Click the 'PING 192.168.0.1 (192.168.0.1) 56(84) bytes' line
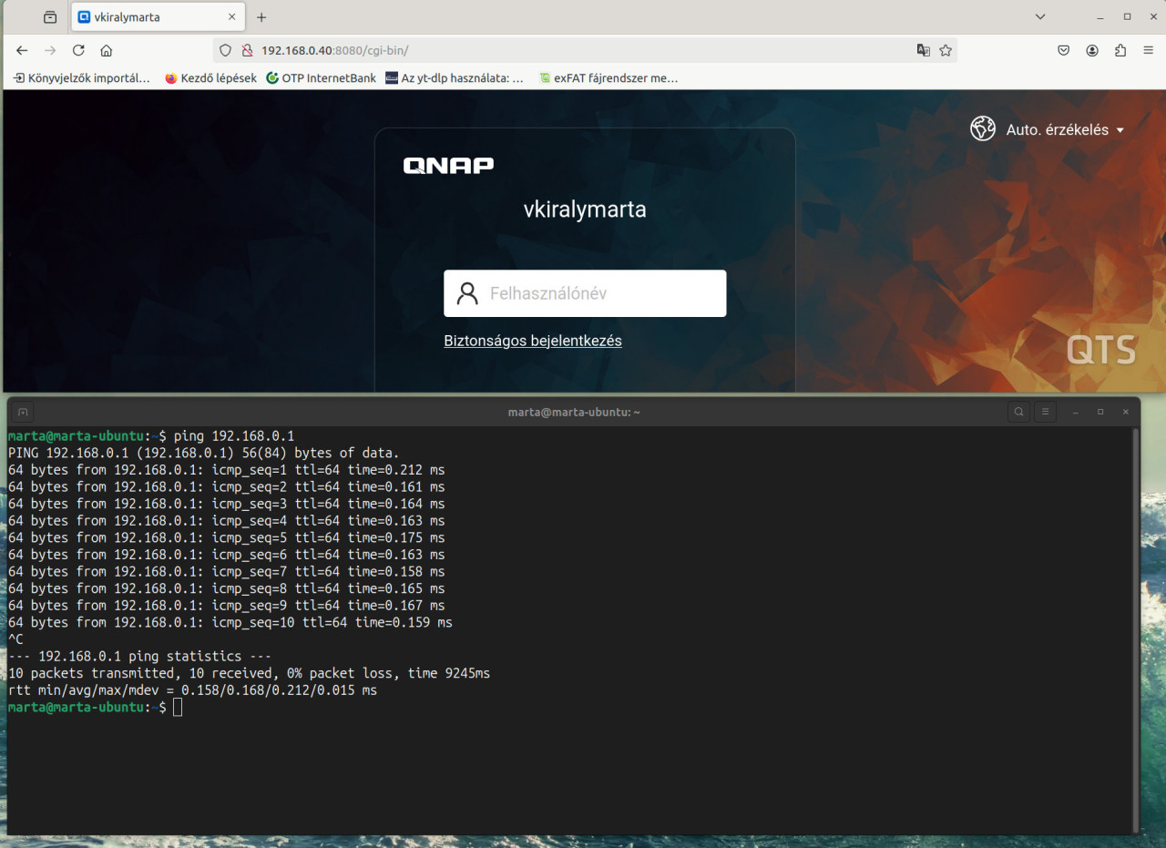Image resolution: width=1166 pixels, height=848 pixels. coord(203,453)
